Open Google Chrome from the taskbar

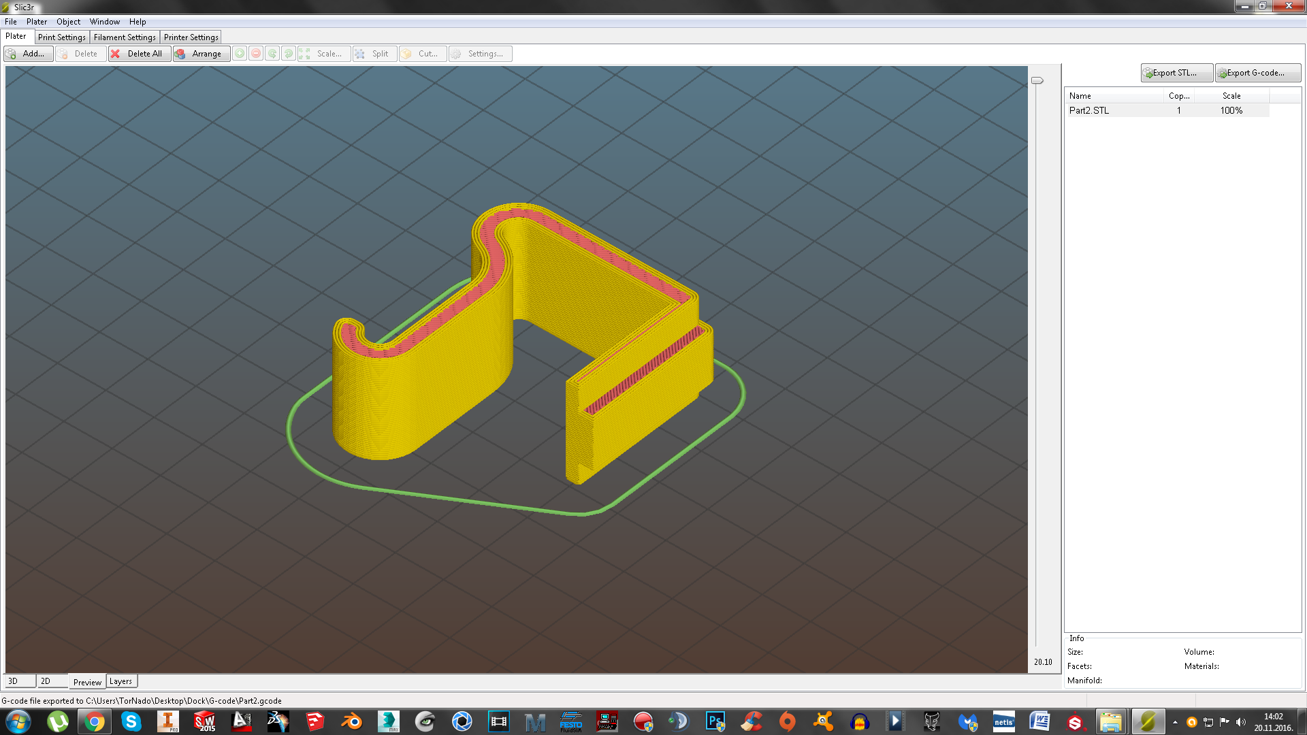pyautogui.click(x=95, y=721)
